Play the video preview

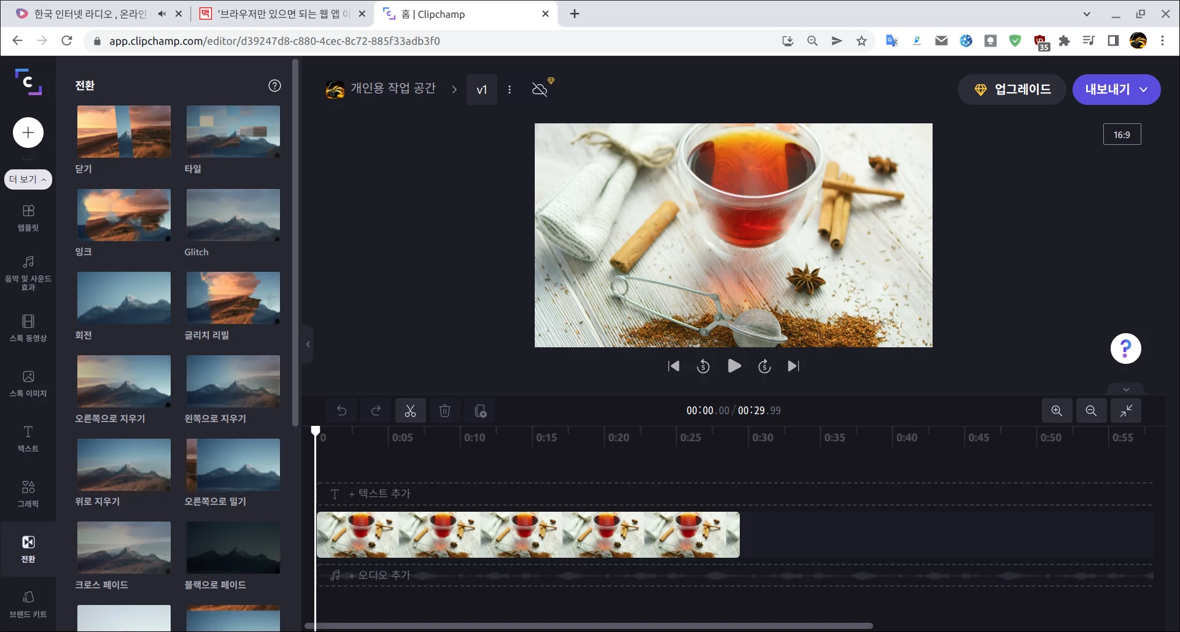pos(734,366)
